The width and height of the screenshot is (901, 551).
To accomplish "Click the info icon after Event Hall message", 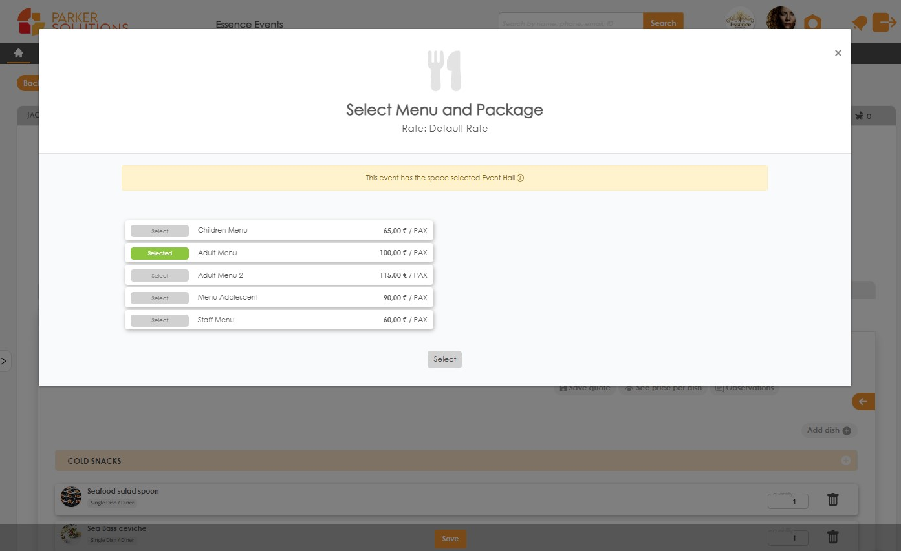I will coord(521,177).
